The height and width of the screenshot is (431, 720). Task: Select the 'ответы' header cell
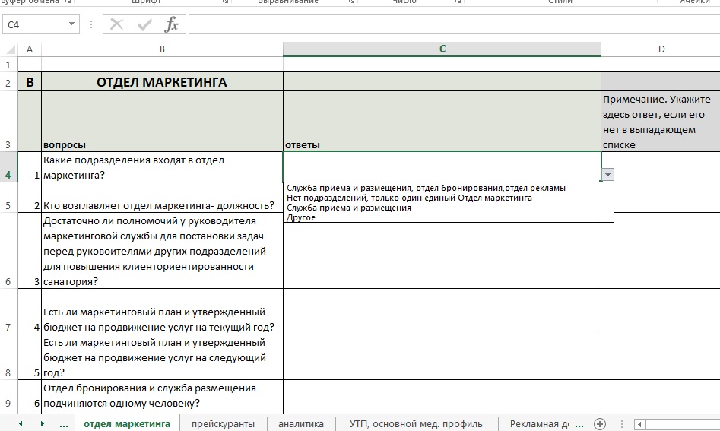(x=442, y=122)
